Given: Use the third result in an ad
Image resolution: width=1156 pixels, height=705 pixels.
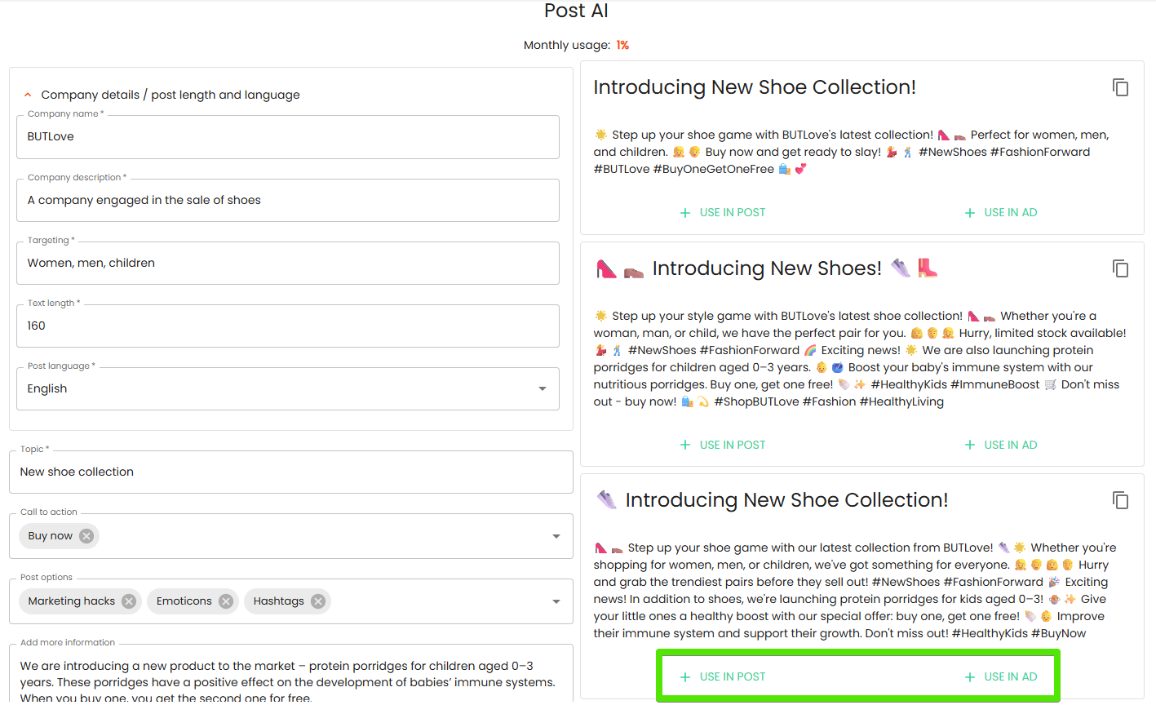Looking at the screenshot, I should (1001, 676).
